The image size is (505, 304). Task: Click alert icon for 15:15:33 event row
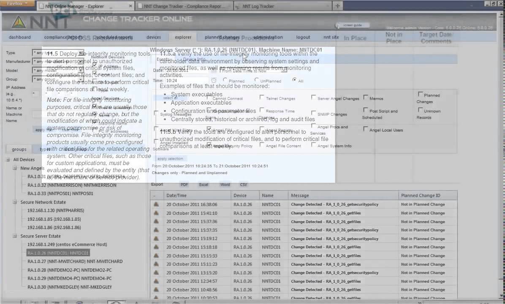(x=156, y=256)
